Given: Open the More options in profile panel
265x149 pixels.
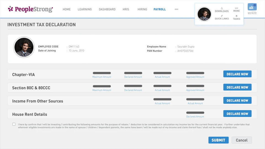Looking at the screenshot, I should 237,10.
